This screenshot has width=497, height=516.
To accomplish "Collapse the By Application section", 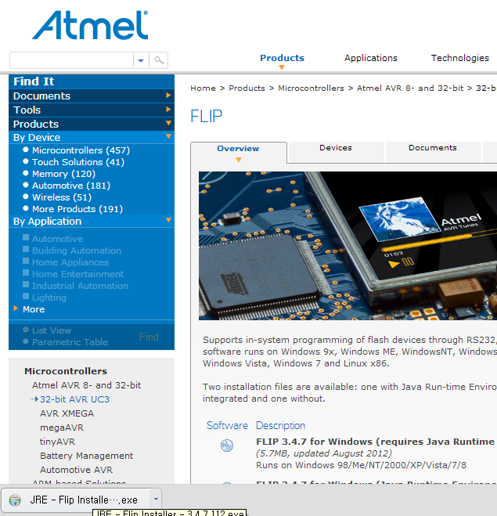I will (92, 221).
